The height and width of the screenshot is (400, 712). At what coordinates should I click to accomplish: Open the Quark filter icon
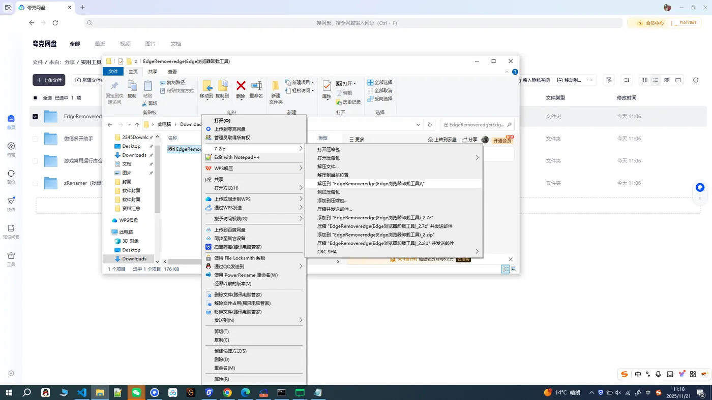609,80
